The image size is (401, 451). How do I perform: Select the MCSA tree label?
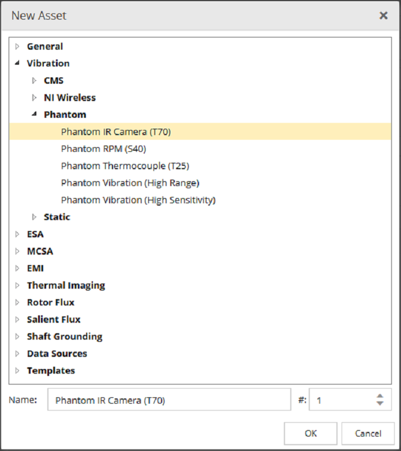click(x=40, y=251)
